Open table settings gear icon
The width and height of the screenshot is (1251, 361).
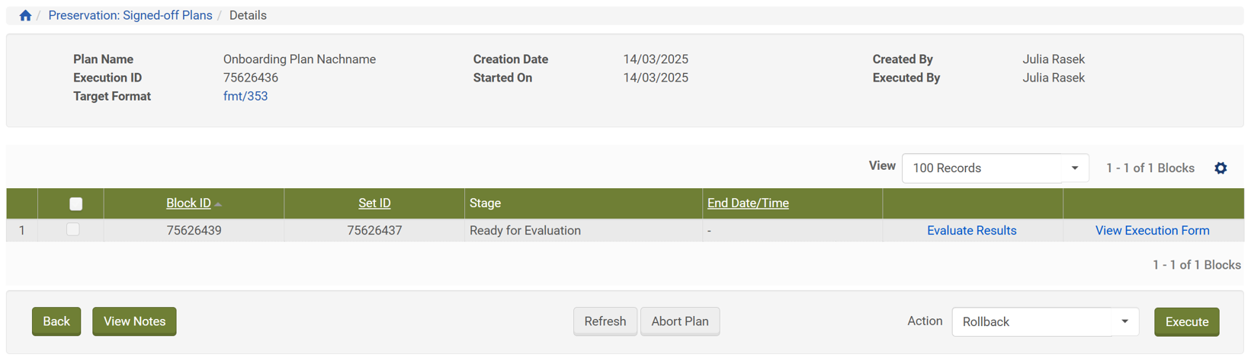(1221, 168)
